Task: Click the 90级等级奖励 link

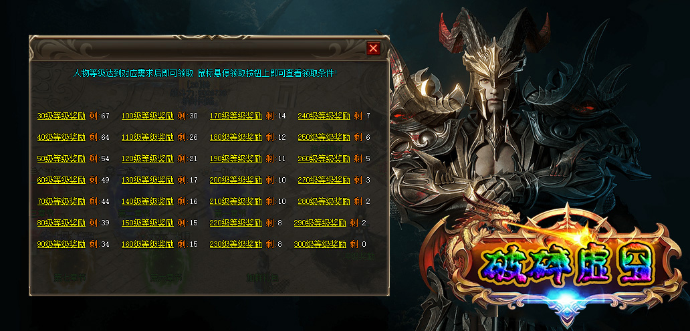Action: 61,244
